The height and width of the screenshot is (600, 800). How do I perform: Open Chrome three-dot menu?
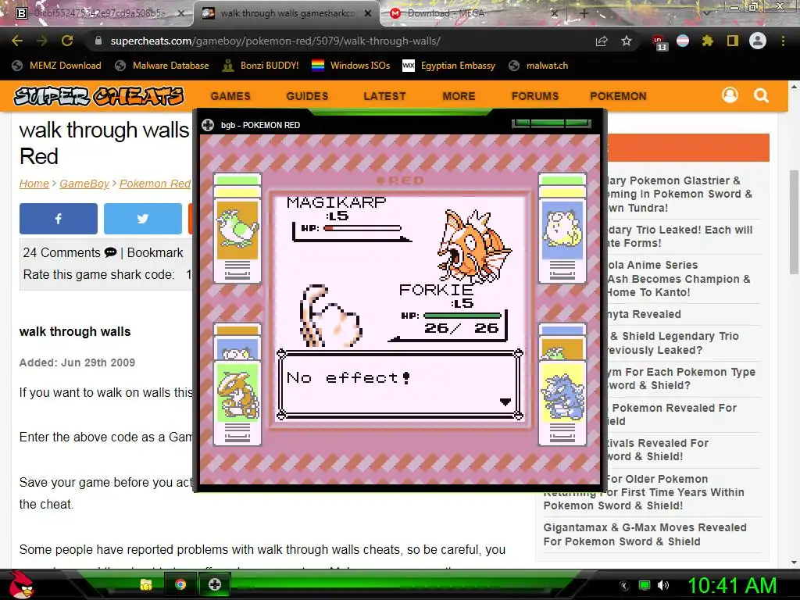783,41
